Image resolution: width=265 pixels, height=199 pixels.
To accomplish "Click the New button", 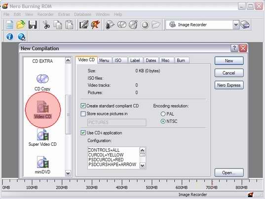I will click(229, 61).
